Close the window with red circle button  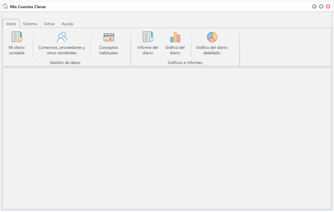[x=328, y=7]
